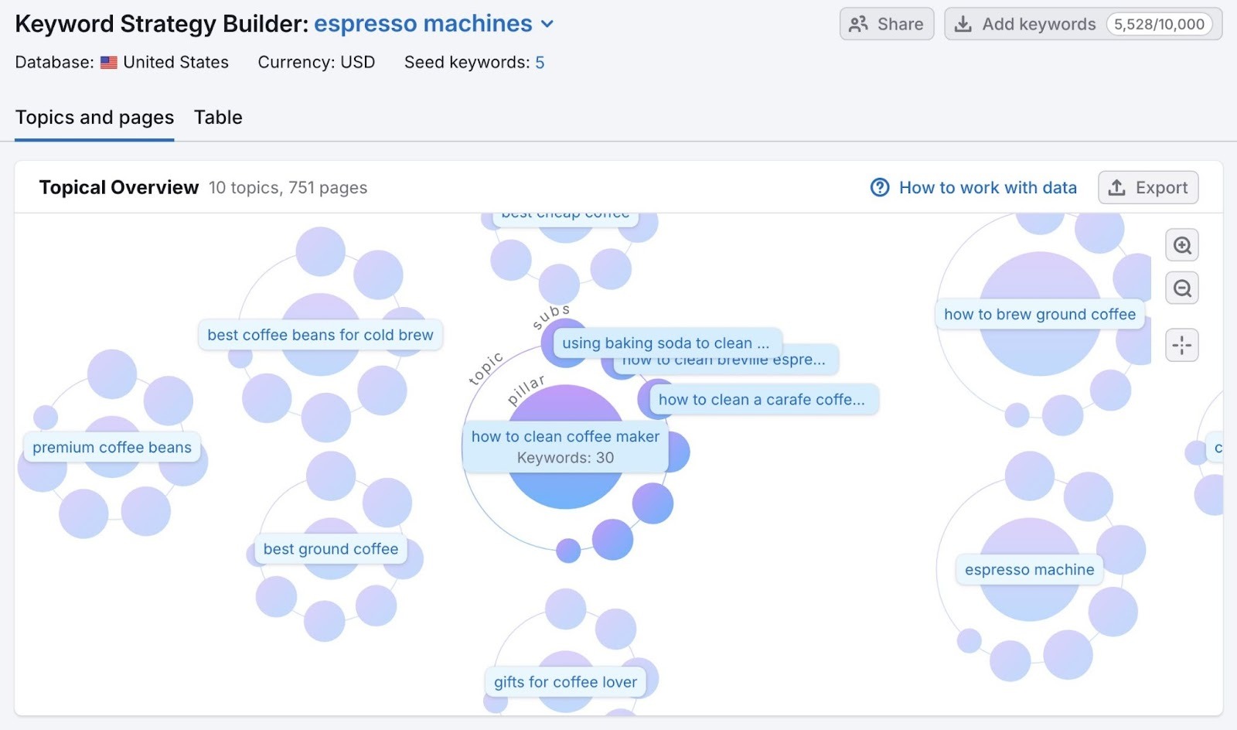Select the best ground coffee topic label
1237x730 pixels.
coord(330,549)
